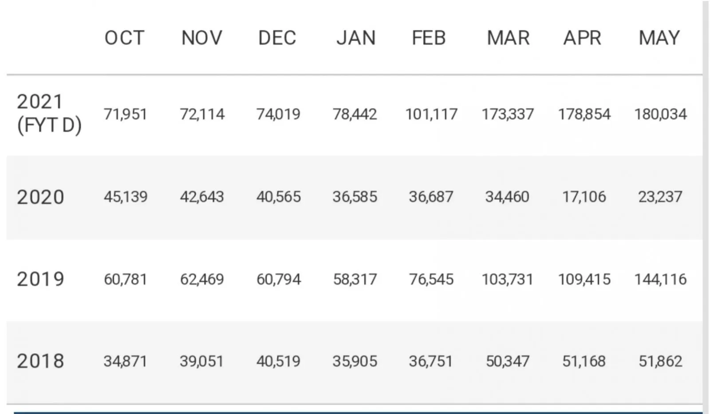This screenshot has height=414, width=710.
Task: Select the MAR column header
Action: [508, 38]
